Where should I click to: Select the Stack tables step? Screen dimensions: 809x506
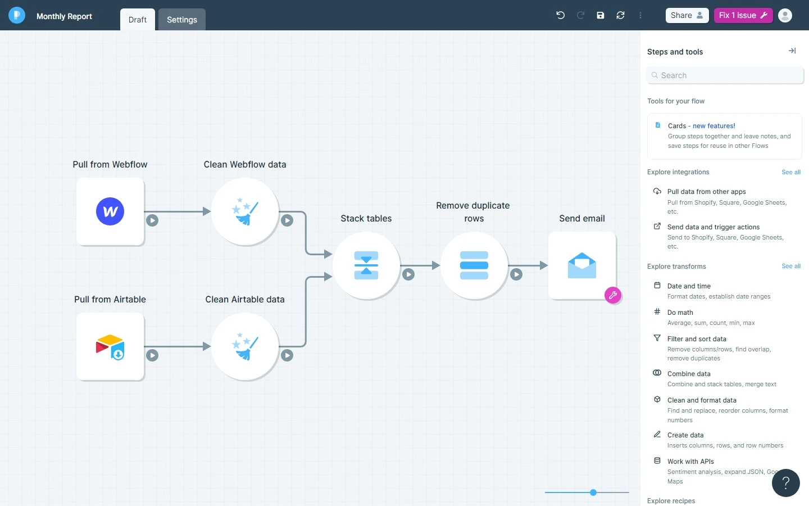(366, 265)
